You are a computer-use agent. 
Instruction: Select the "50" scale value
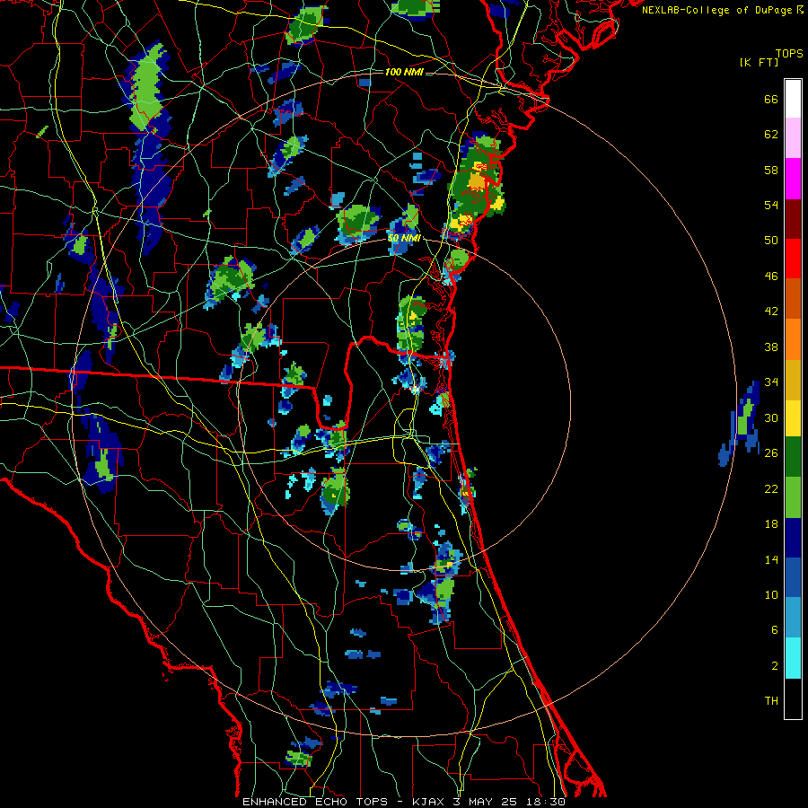pyautogui.click(x=771, y=241)
